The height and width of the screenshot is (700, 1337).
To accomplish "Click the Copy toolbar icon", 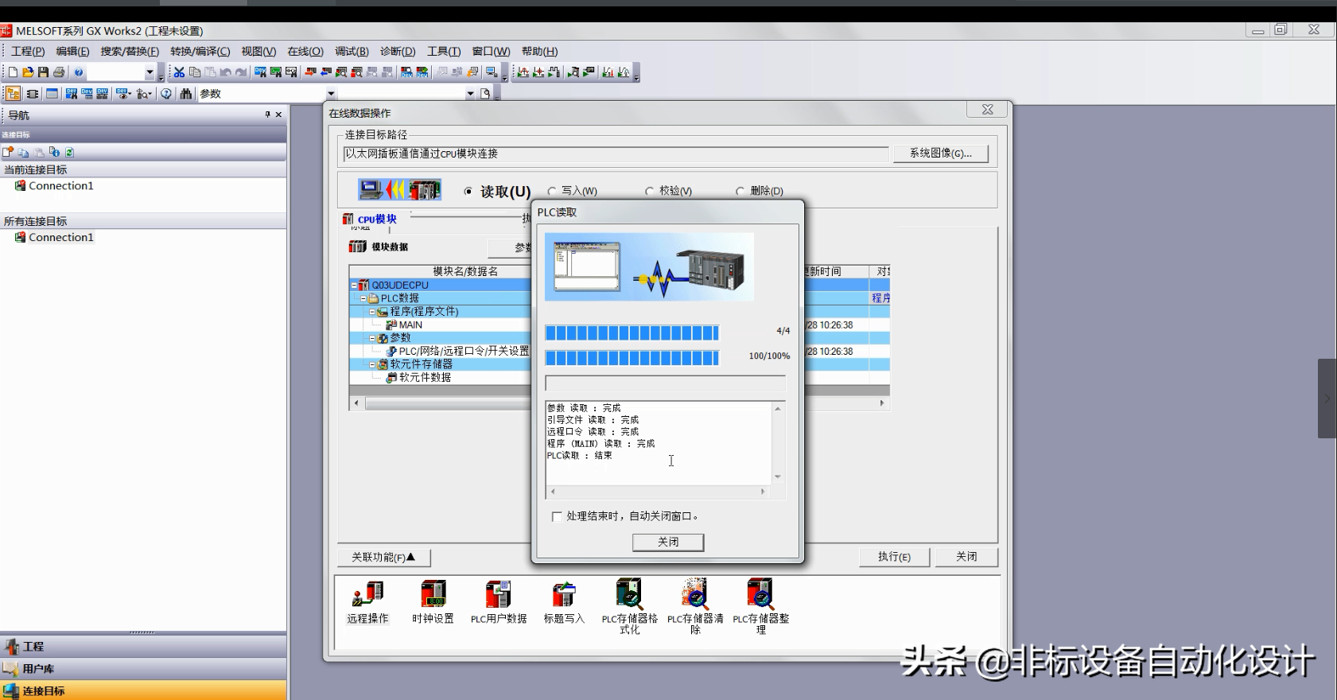I will point(195,72).
